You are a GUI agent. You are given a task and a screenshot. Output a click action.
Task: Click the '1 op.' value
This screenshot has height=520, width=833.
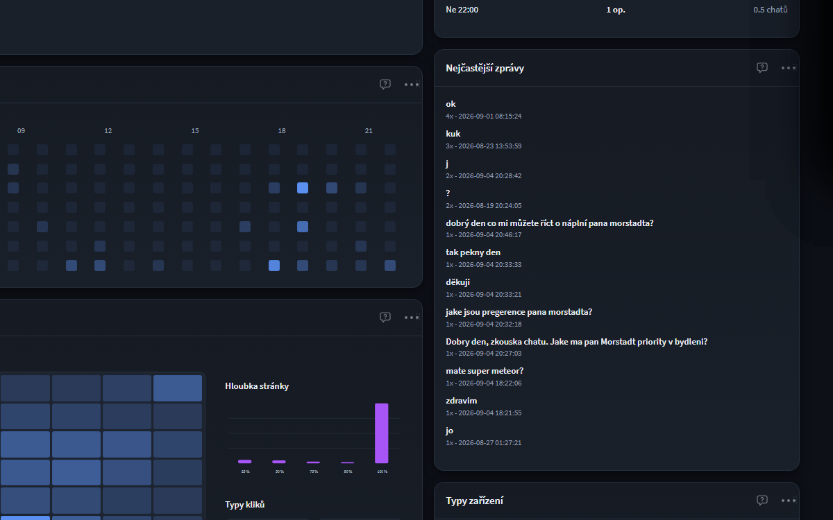616,10
